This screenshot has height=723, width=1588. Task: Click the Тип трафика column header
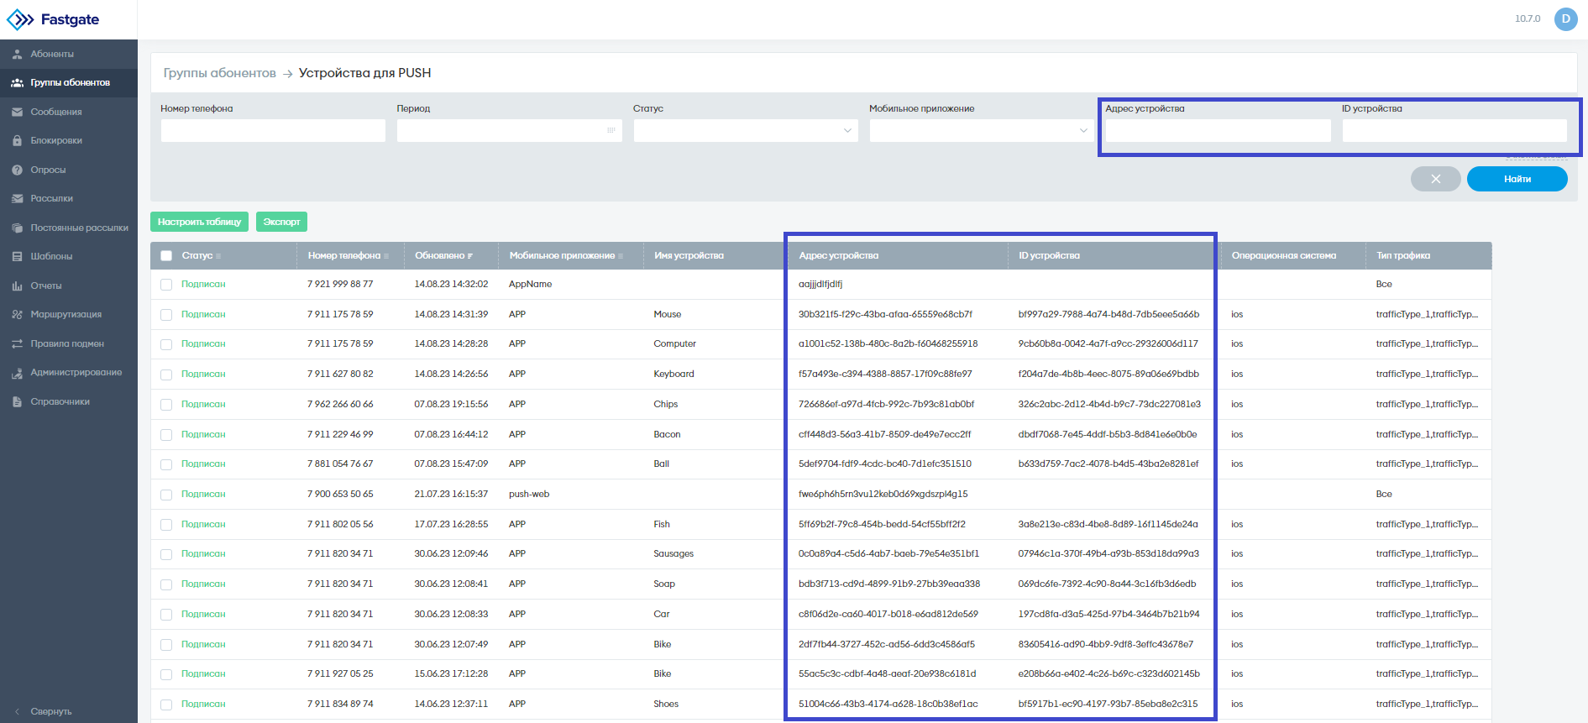pos(1402,256)
